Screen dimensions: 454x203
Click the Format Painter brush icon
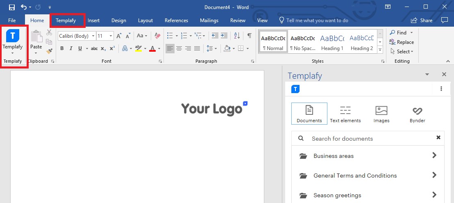(49, 51)
